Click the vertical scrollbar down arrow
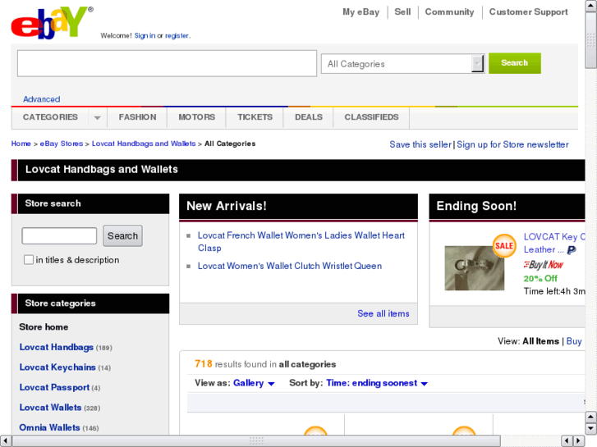 click(x=590, y=429)
